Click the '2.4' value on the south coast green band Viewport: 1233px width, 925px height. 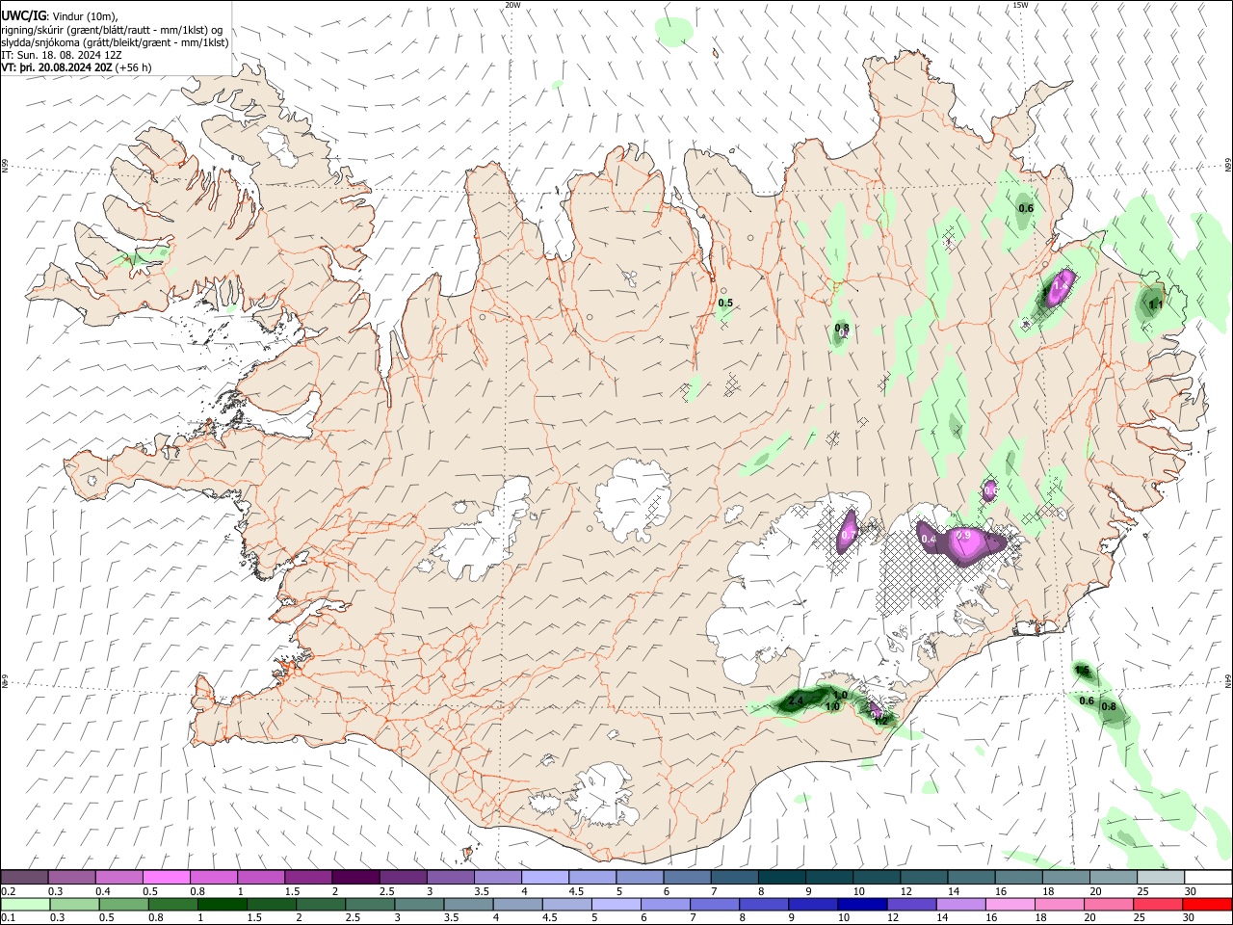coord(796,700)
